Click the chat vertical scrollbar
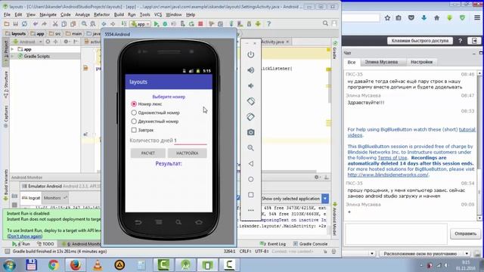Image resolution: width=484 pixels, height=272 pixels. tap(479, 145)
